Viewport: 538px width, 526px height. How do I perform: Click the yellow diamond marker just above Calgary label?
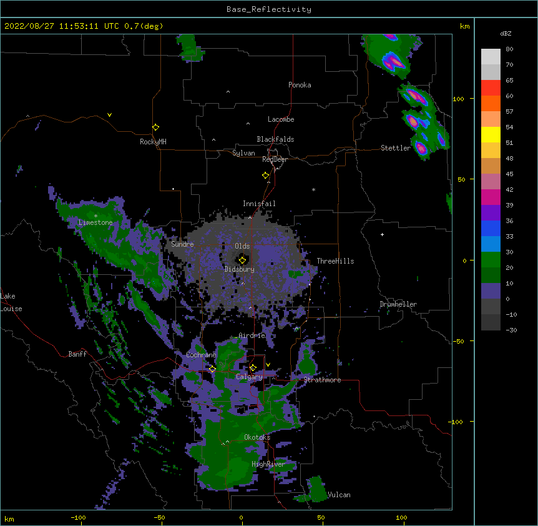click(253, 368)
